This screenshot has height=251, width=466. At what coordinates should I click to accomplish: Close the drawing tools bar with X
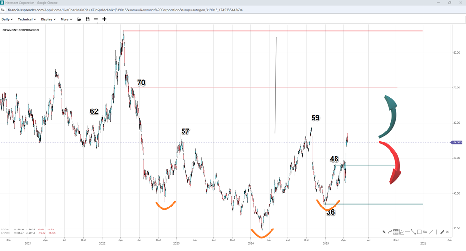pos(447,232)
